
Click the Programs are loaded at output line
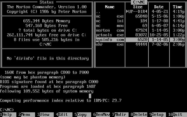pos(48,87)
